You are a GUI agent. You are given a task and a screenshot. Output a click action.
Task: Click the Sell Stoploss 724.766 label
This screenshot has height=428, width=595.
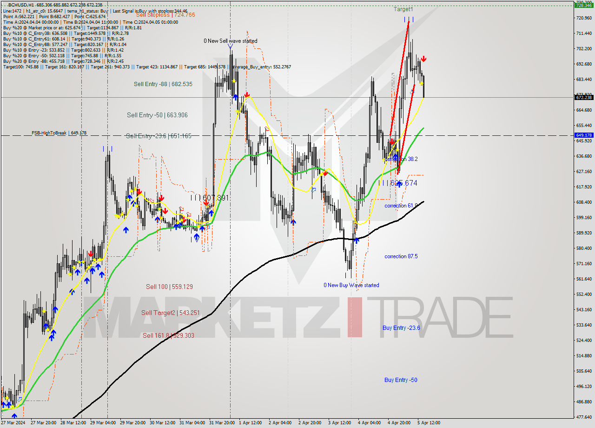pos(165,15)
